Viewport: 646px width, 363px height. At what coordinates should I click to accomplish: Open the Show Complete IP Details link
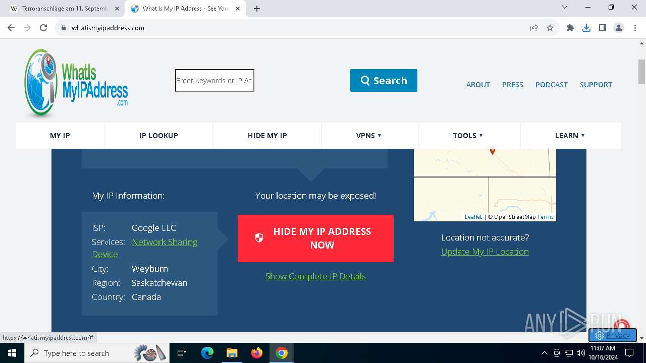click(x=315, y=276)
